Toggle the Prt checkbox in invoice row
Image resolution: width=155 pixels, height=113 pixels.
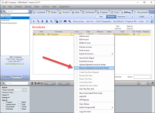click(134, 34)
